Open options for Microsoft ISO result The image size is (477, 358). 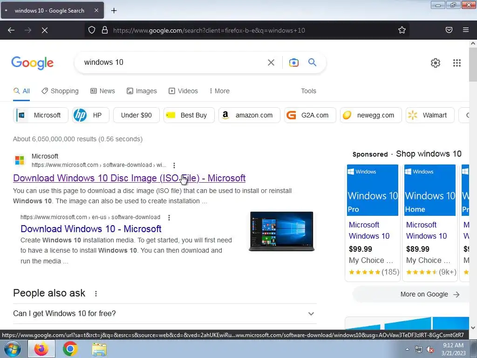174,165
